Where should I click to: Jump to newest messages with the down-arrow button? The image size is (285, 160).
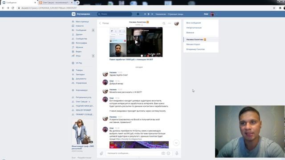176,143
